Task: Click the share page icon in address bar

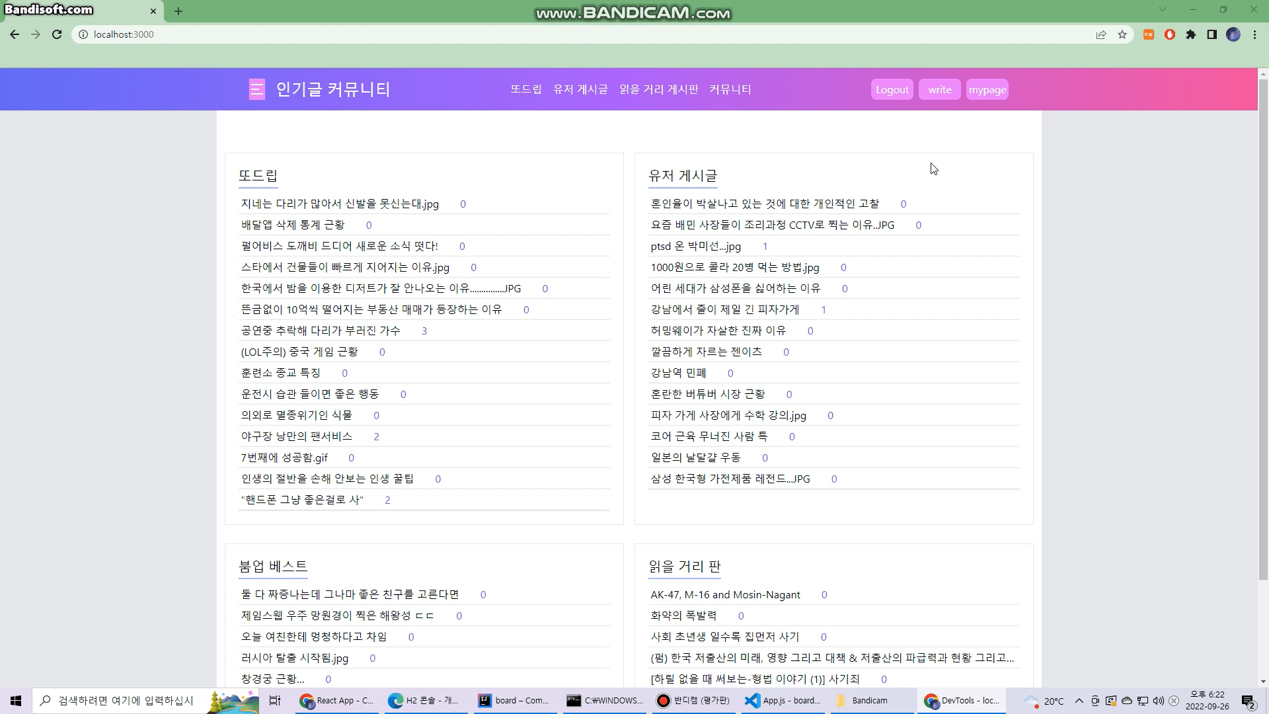Action: [x=1101, y=34]
